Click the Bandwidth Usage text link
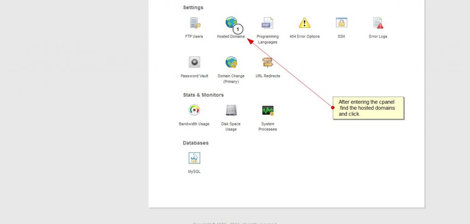Image resolution: width=470 pixels, height=224 pixels. coord(194,124)
